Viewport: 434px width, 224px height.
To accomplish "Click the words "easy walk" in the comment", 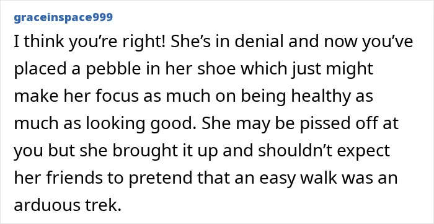I will 298,177.
